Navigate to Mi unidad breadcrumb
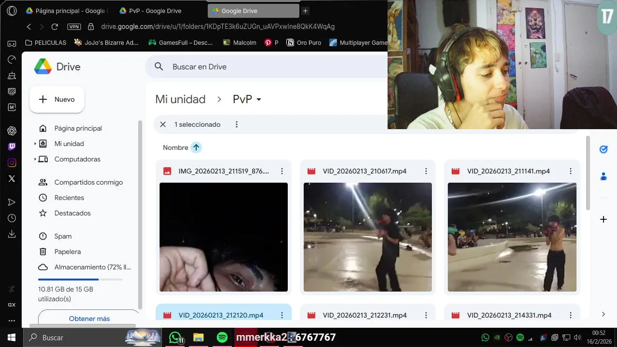617x347 pixels. (180, 99)
